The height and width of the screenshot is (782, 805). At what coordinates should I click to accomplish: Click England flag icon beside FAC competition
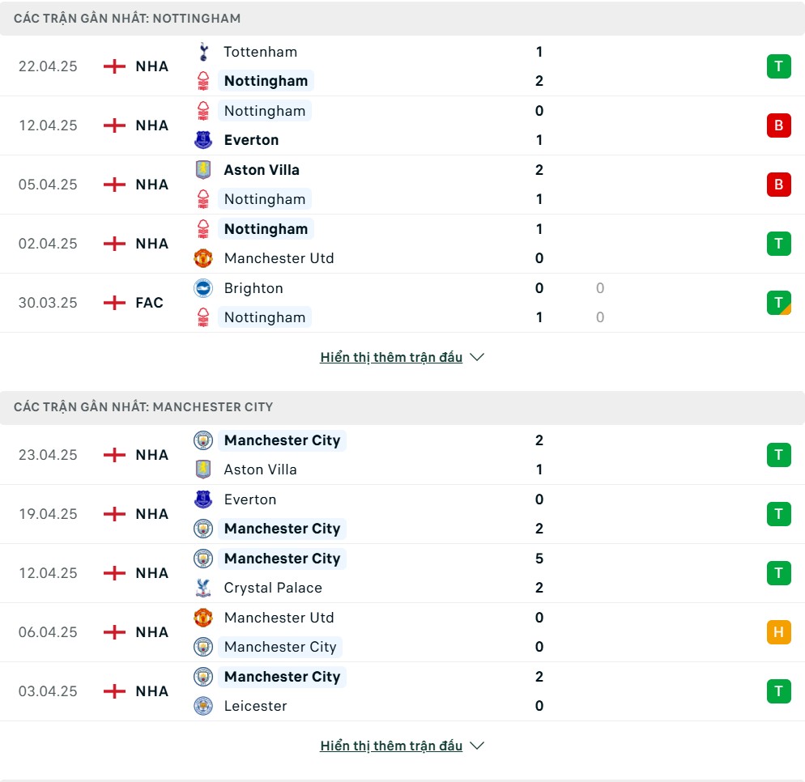pyautogui.click(x=114, y=303)
